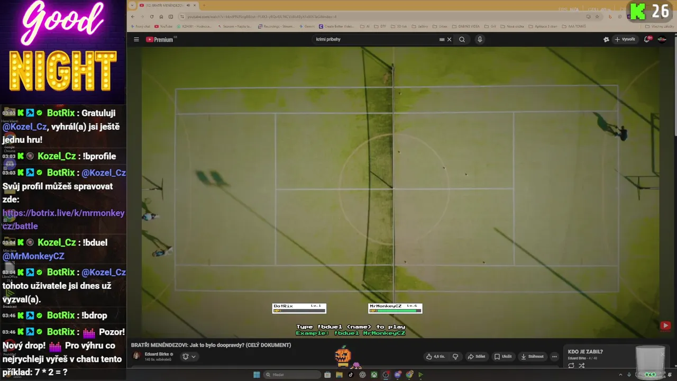Dislike the video with thumbs-down
Image resolution: width=677 pixels, height=381 pixels.
click(455, 357)
